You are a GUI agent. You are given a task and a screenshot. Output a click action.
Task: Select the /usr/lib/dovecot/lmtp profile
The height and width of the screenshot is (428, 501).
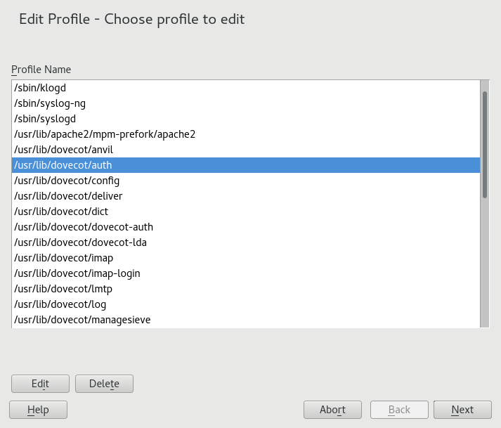coord(63,289)
